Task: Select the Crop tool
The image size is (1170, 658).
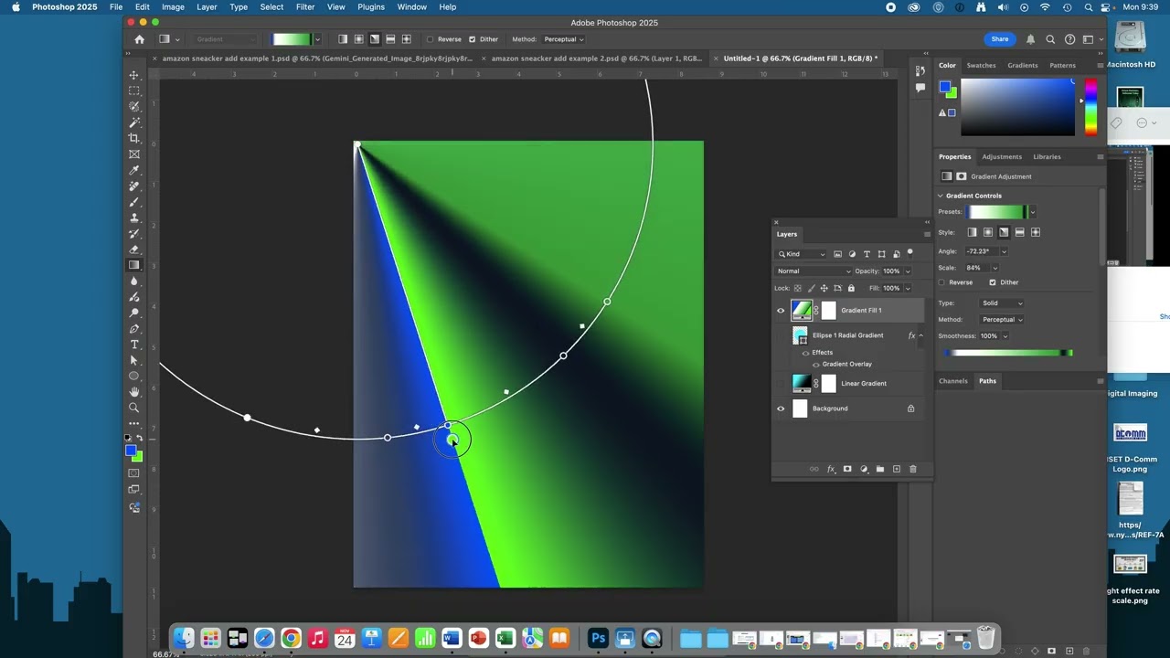Action: click(x=134, y=138)
